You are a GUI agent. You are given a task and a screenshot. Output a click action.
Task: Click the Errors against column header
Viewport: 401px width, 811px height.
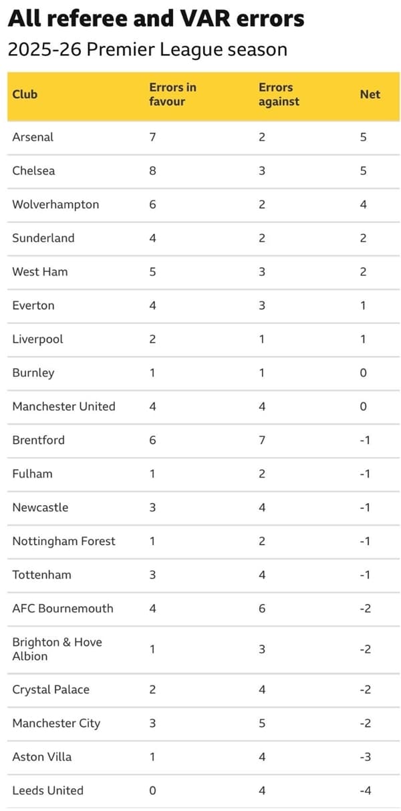tap(279, 94)
